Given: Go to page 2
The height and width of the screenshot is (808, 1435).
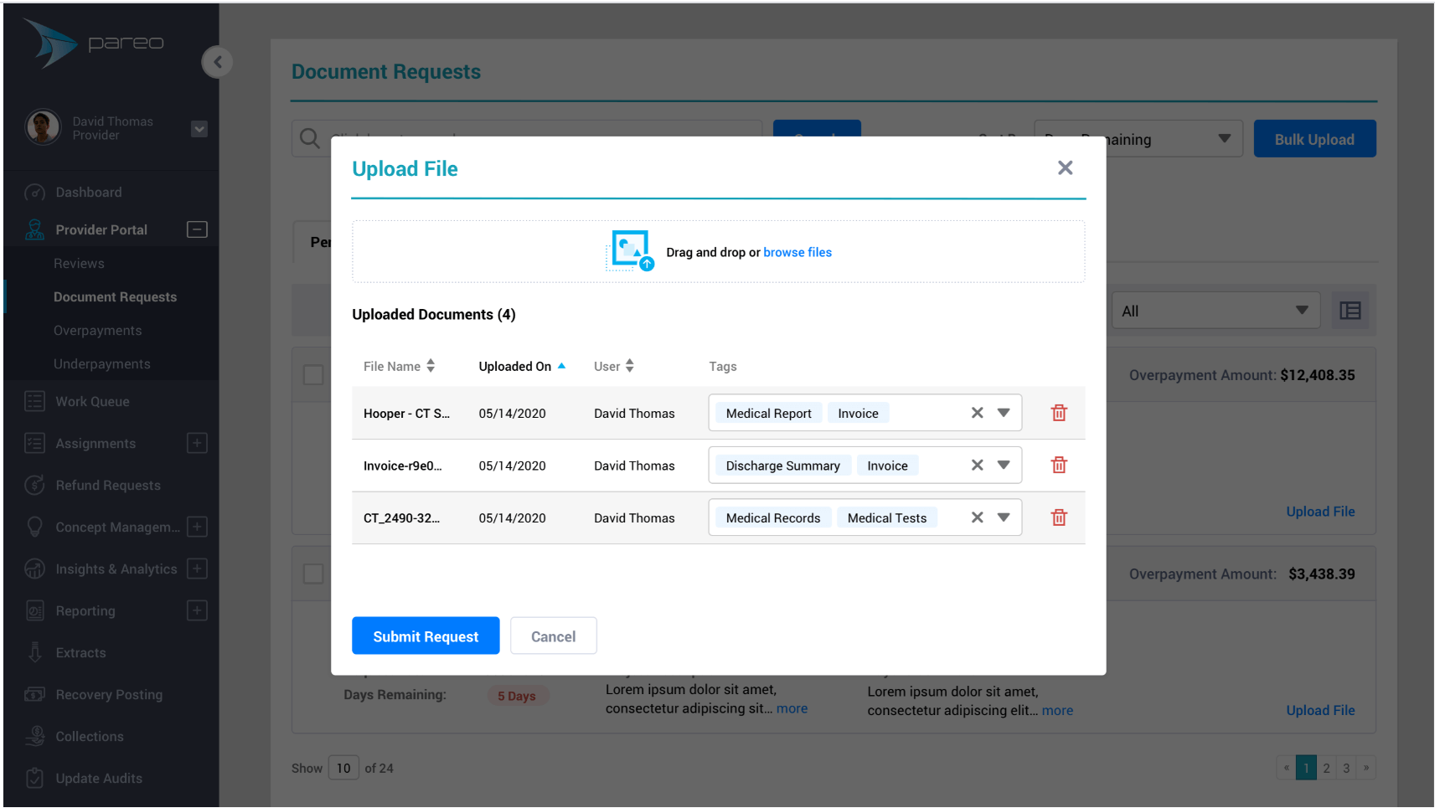Looking at the screenshot, I should tap(1326, 768).
